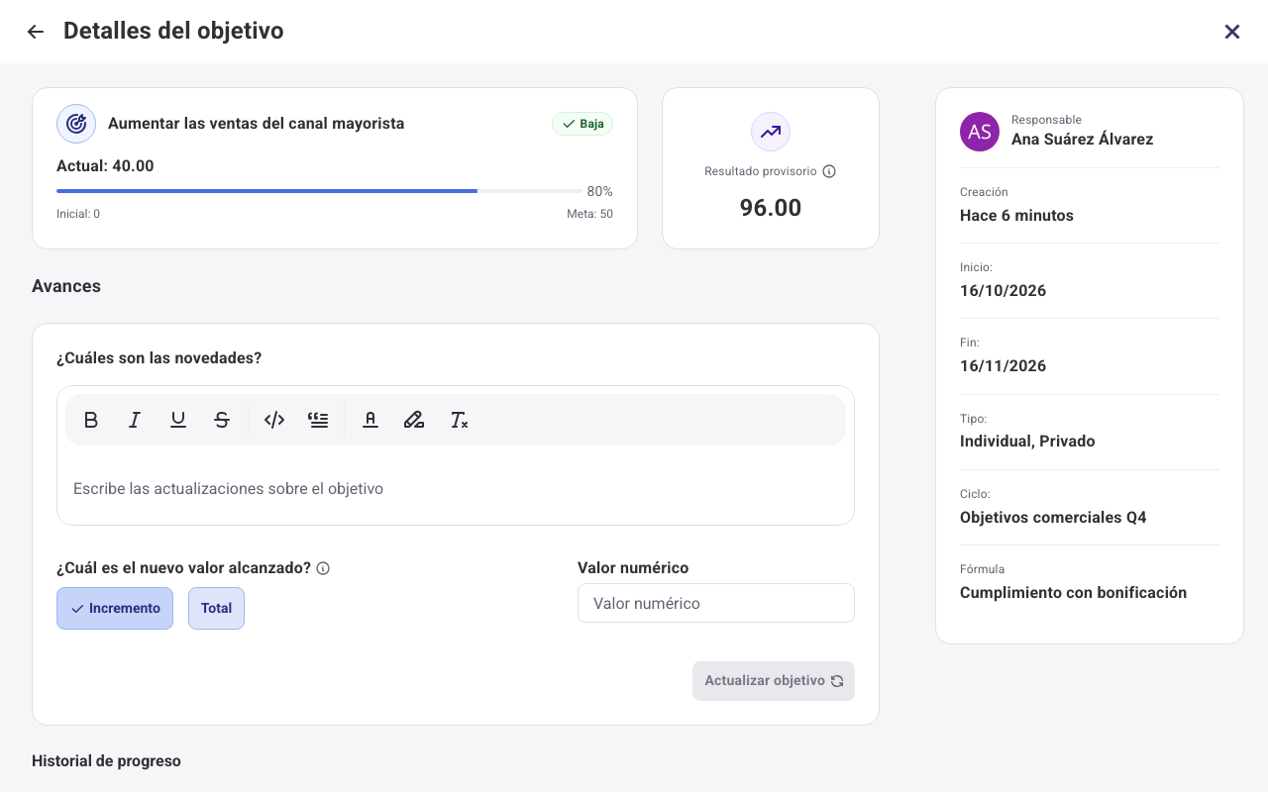Click the Historial de progreso heading
1268x792 pixels.
(x=106, y=761)
